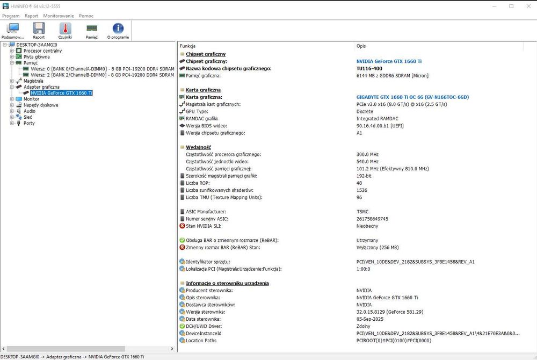Image resolution: width=537 pixels, height=360 pixels.
Task: Click red X icon beside Zmienny rozmiar BAR Stan
Action: 182,247
